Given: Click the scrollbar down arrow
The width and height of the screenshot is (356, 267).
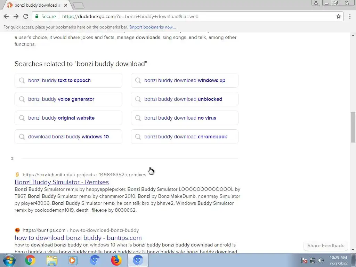Looking at the screenshot, I should [353, 250].
